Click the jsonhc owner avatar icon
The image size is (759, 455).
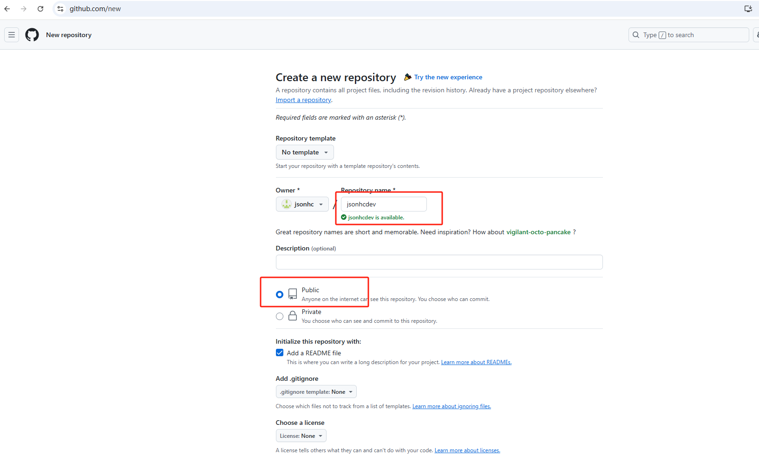(287, 204)
